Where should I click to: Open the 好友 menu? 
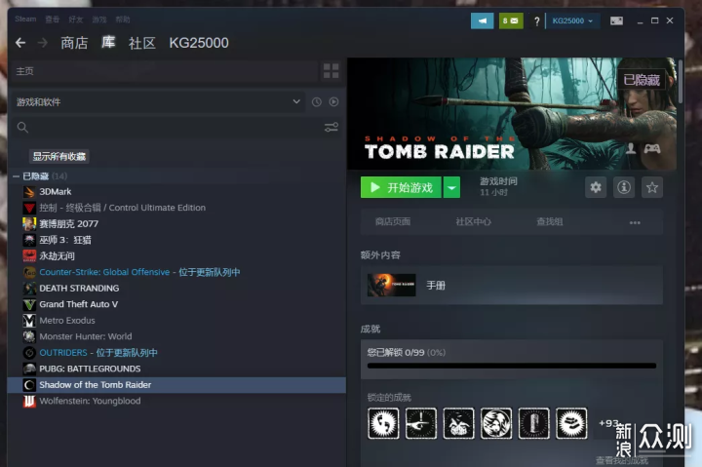point(76,19)
